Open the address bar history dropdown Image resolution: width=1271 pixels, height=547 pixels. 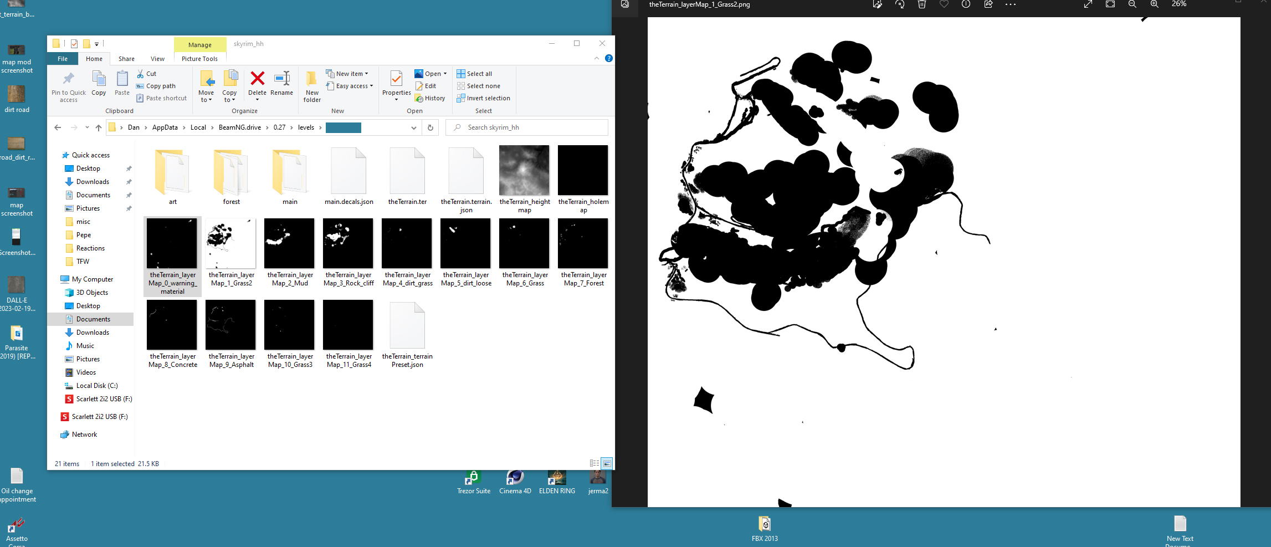(414, 127)
